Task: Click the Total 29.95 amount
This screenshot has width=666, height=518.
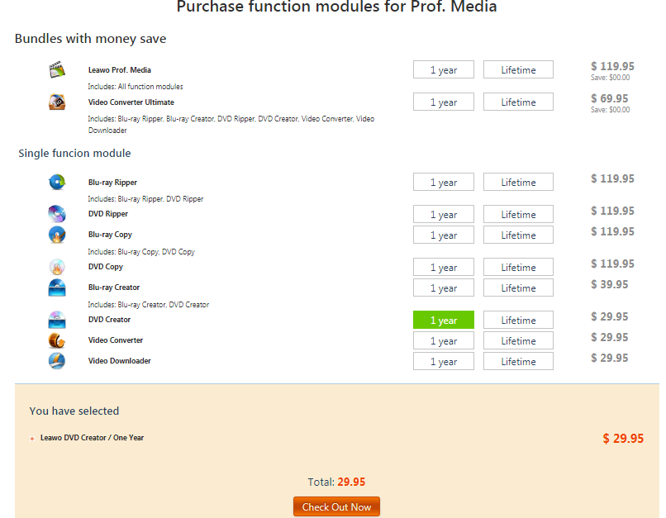Action: (x=351, y=482)
